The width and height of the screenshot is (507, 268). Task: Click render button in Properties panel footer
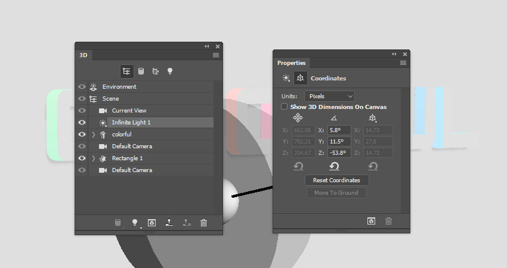371,221
